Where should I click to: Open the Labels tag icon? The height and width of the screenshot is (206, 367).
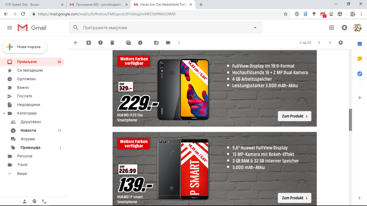pyautogui.click(x=168, y=43)
